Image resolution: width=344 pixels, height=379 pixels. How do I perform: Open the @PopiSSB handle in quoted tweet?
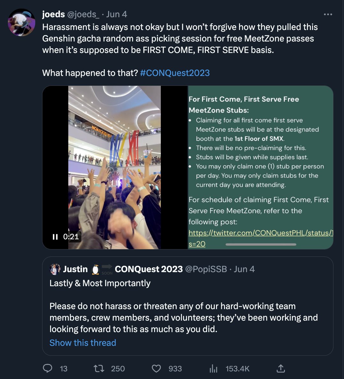click(x=206, y=269)
